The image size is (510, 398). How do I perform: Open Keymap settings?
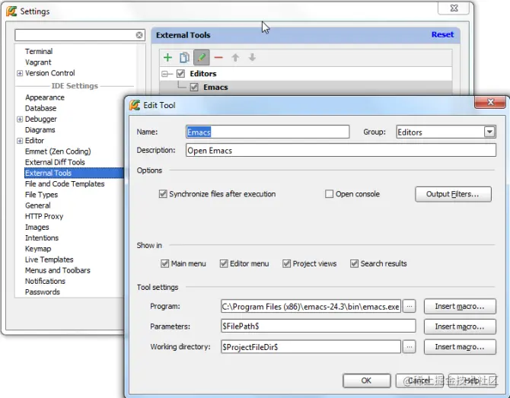(38, 248)
